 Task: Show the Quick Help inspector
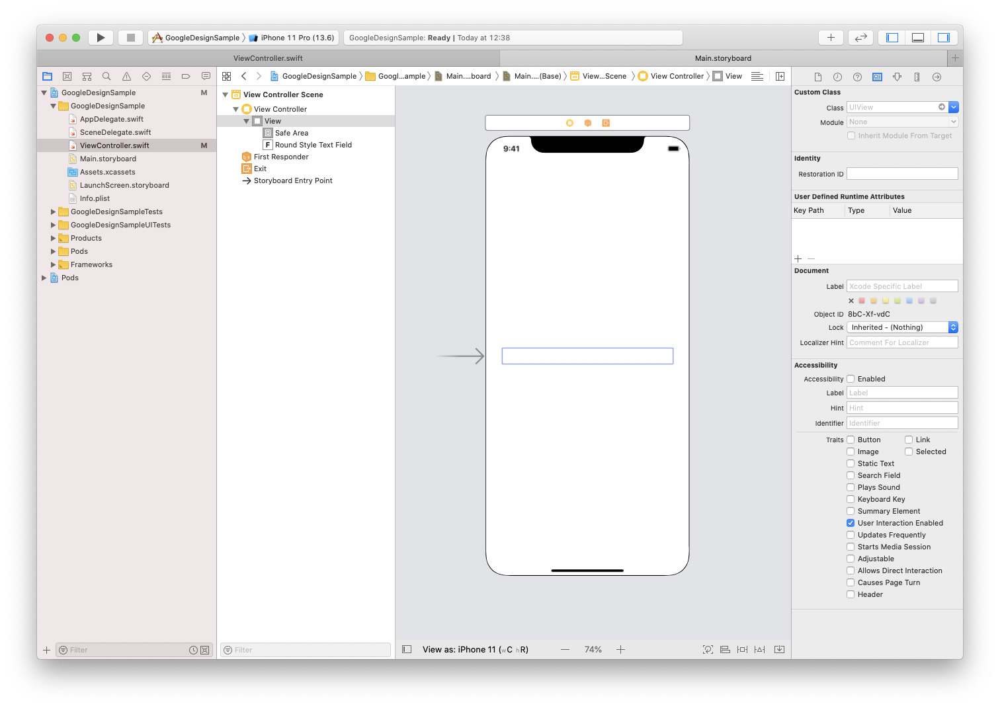click(x=857, y=77)
